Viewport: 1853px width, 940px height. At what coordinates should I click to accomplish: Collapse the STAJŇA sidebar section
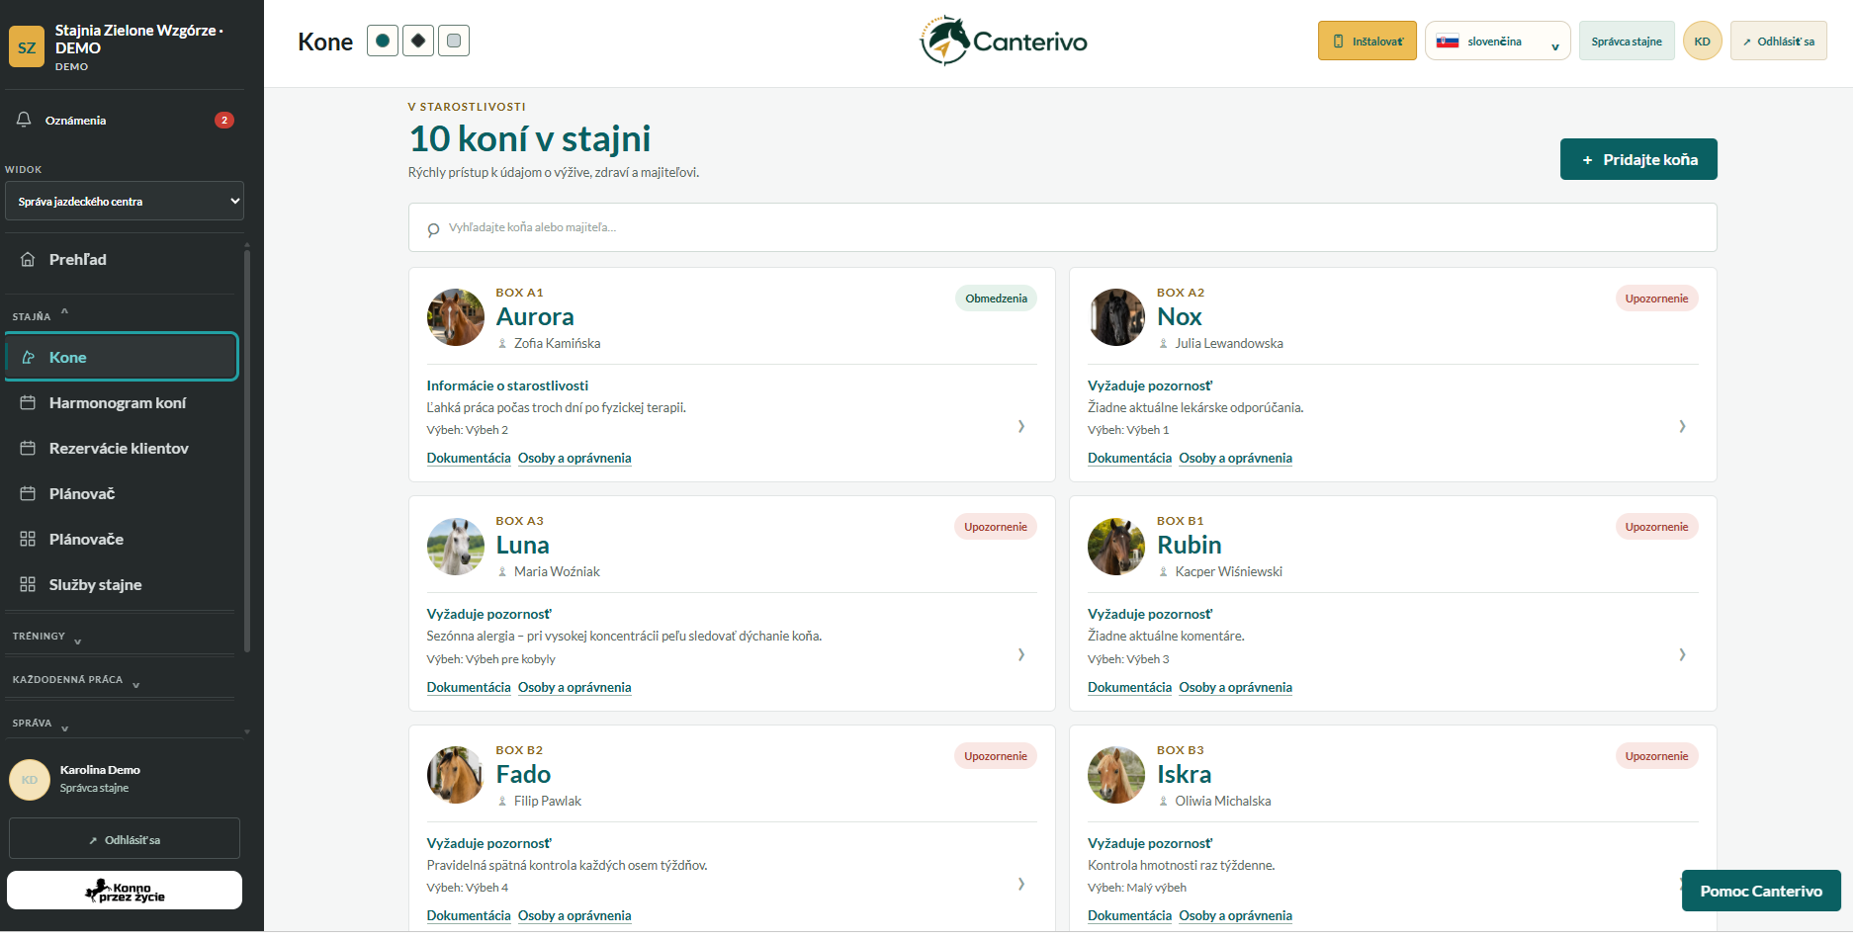pyautogui.click(x=40, y=315)
